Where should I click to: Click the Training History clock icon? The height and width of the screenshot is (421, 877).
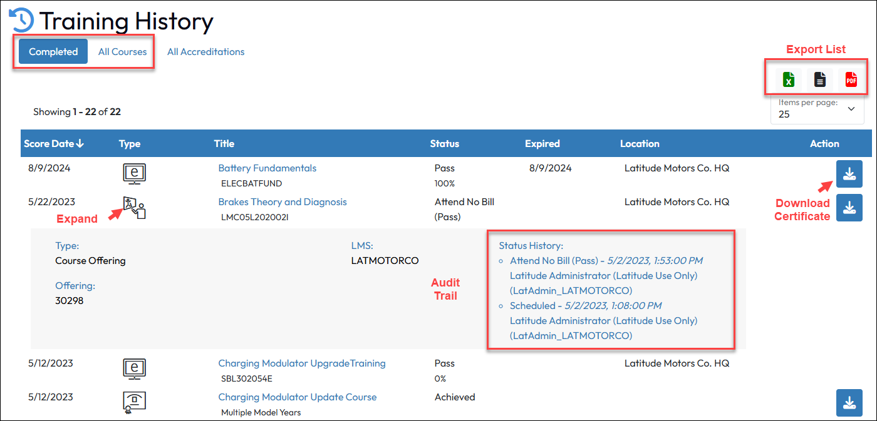21,21
